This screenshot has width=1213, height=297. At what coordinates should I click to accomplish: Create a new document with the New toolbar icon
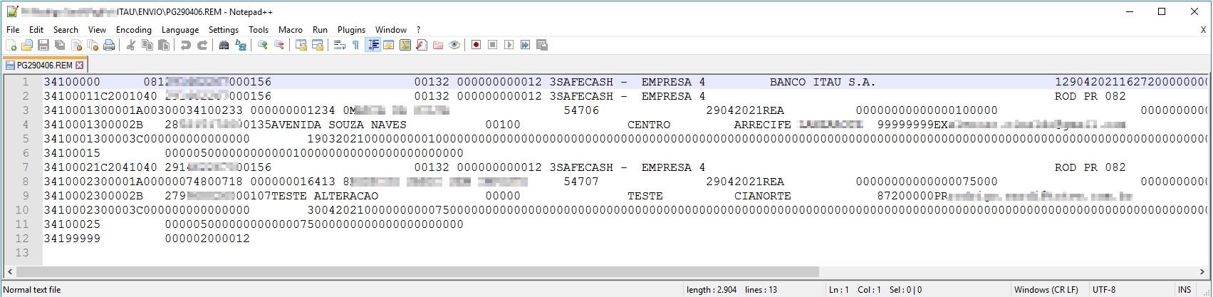coord(11,45)
